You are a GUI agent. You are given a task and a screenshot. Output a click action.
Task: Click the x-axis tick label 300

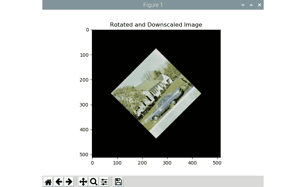[x=167, y=162]
